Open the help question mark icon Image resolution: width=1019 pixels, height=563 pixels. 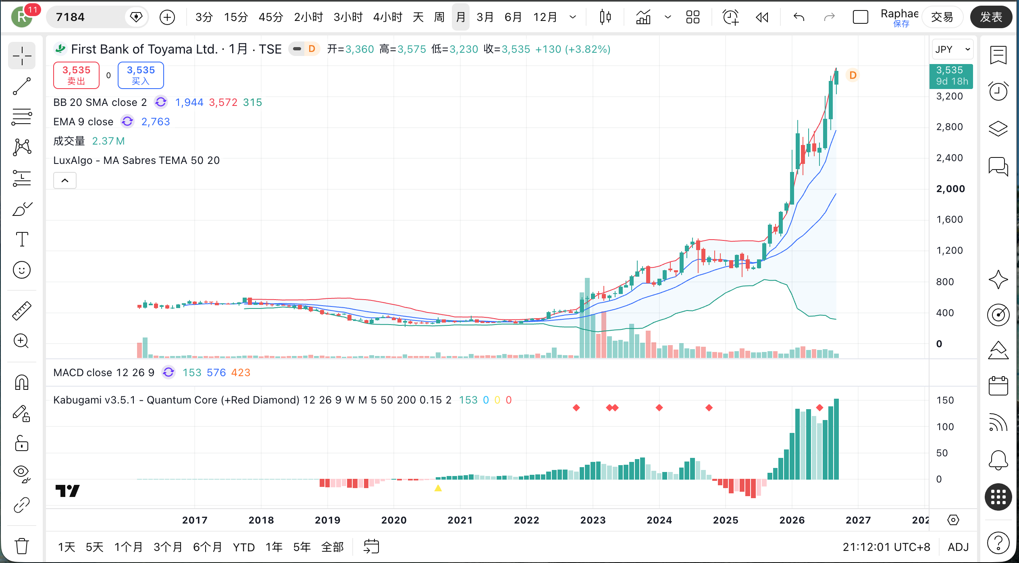[x=998, y=543]
